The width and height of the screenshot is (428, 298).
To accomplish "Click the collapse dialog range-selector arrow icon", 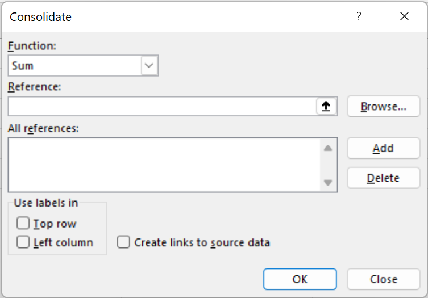I will 326,106.
